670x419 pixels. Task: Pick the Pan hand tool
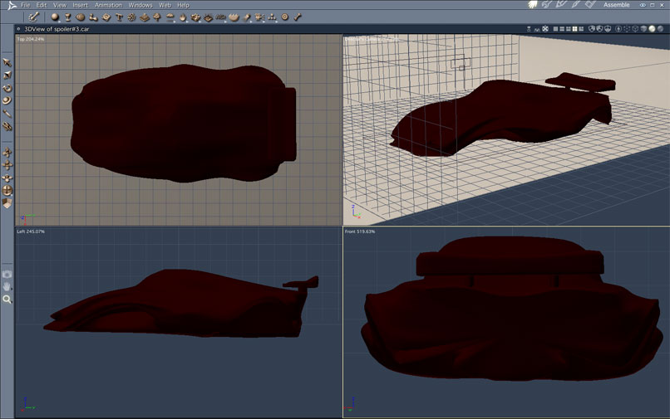click(7, 286)
